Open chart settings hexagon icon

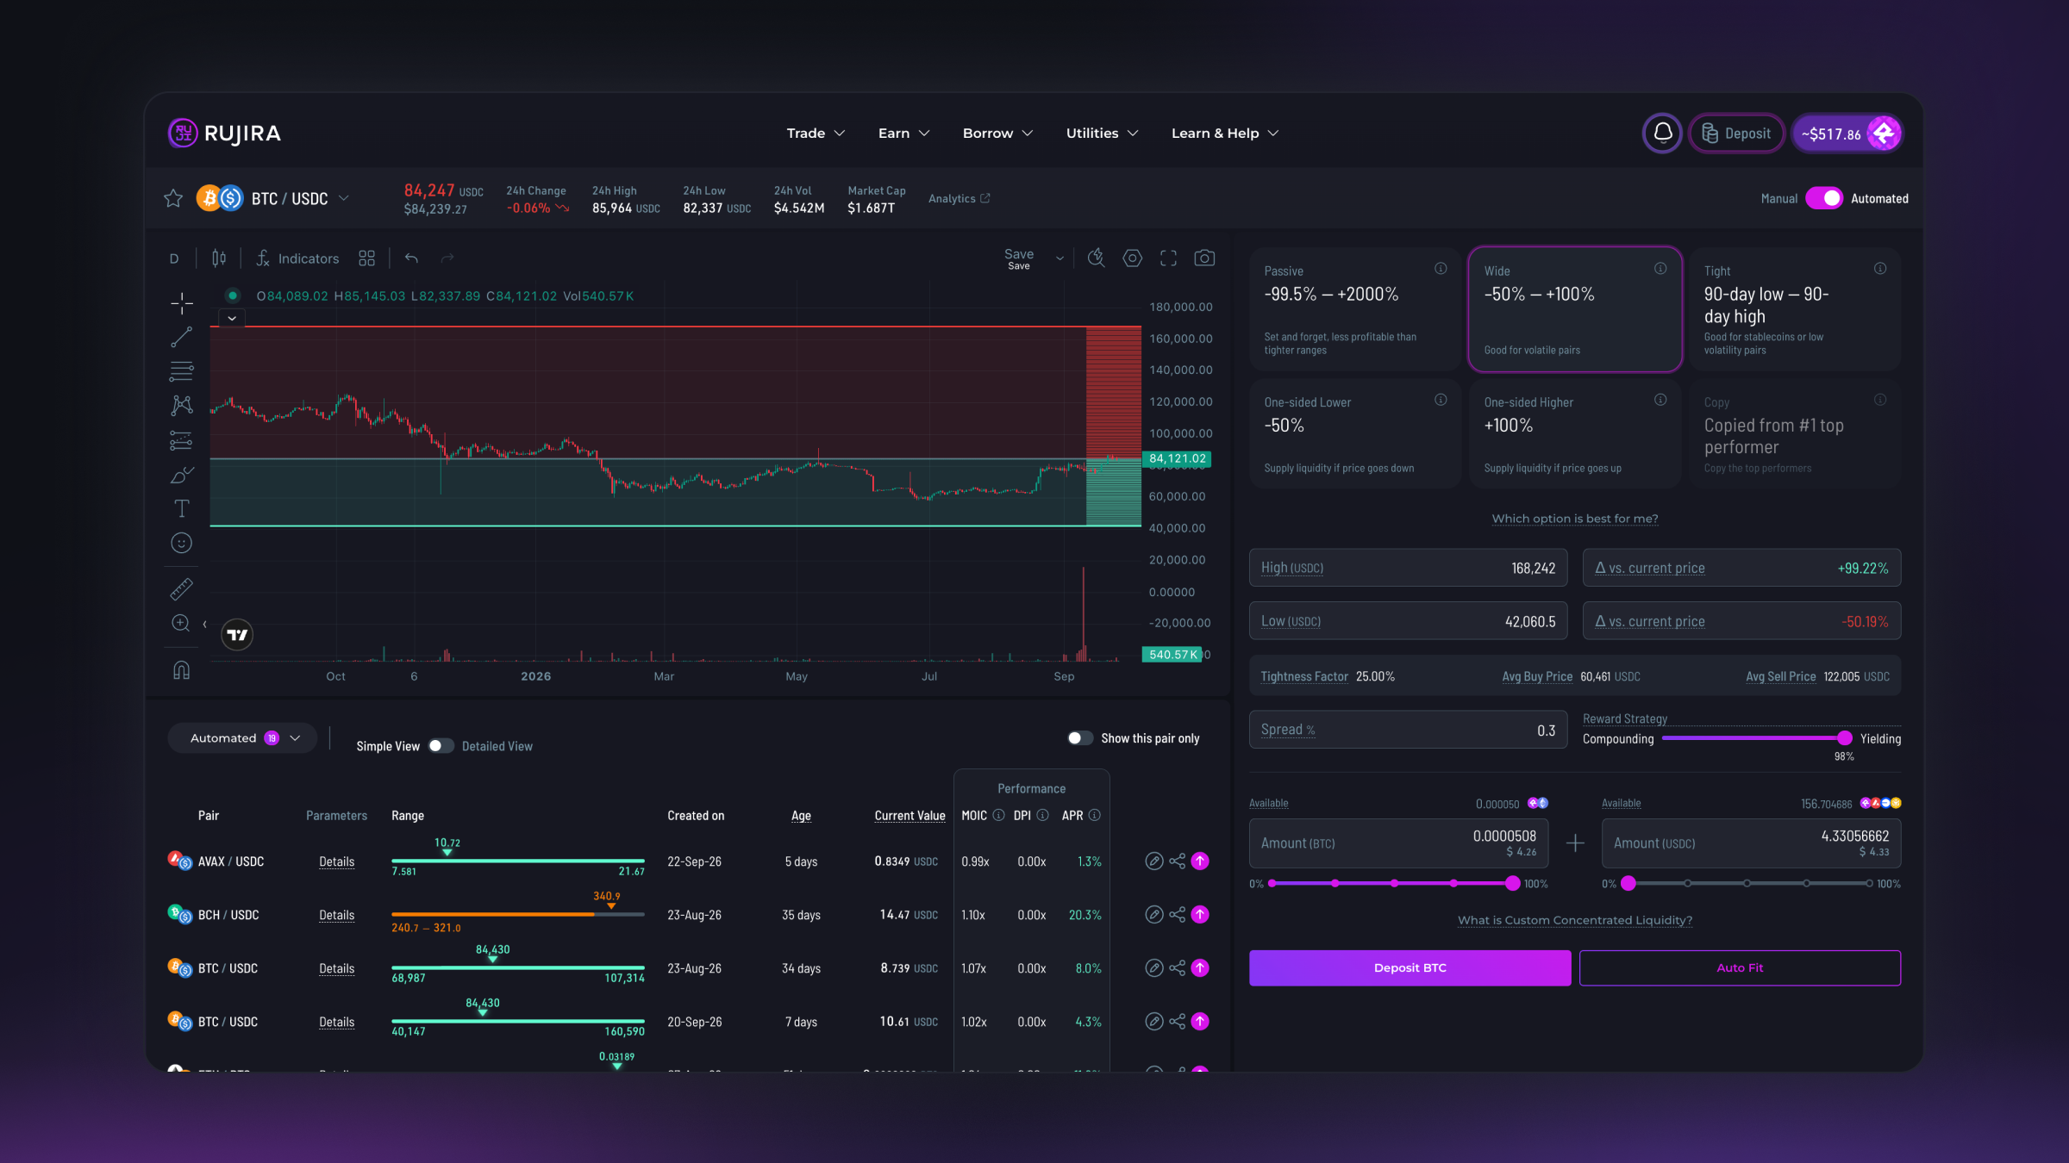pos(1132,258)
